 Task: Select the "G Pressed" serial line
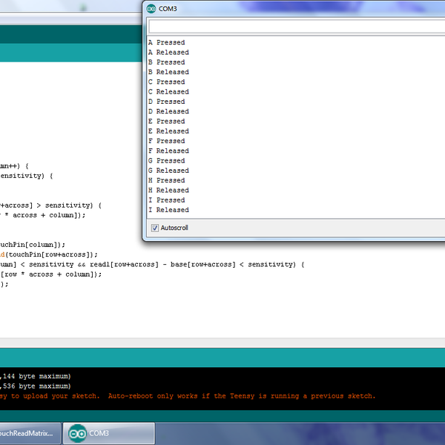[167, 161]
